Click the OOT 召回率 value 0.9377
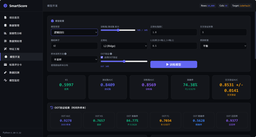Image resolution: width=256 pixels, height=137 pixels. point(232,120)
